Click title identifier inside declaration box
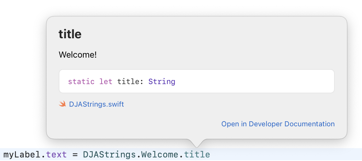This screenshot has height=161, width=362. [128, 82]
